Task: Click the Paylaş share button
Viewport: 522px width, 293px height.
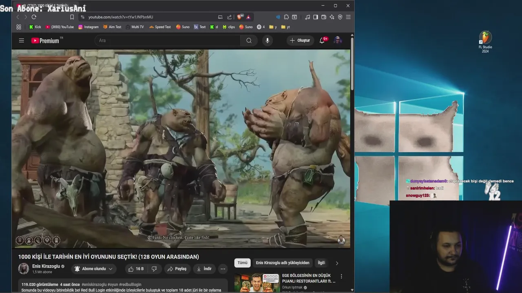Action: point(177,269)
